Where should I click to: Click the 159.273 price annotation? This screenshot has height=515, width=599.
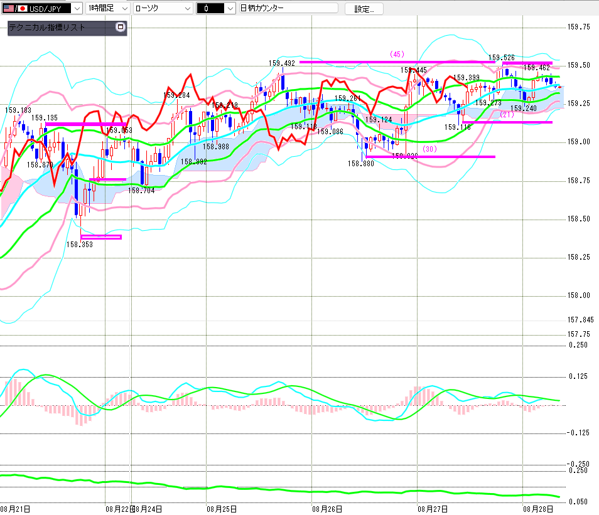(488, 103)
